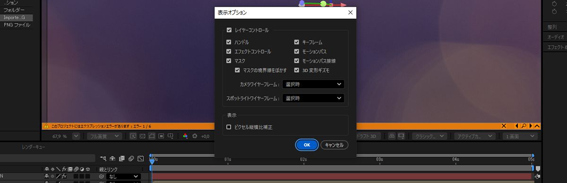Image resolution: width=567 pixels, height=183 pixels.
Task: Switch to the レンダーキュー tab
Action: pos(34,147)
